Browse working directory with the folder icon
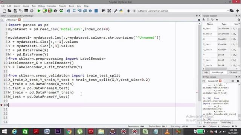This screenshot has height=135, width=241. (x=232, y=11)
